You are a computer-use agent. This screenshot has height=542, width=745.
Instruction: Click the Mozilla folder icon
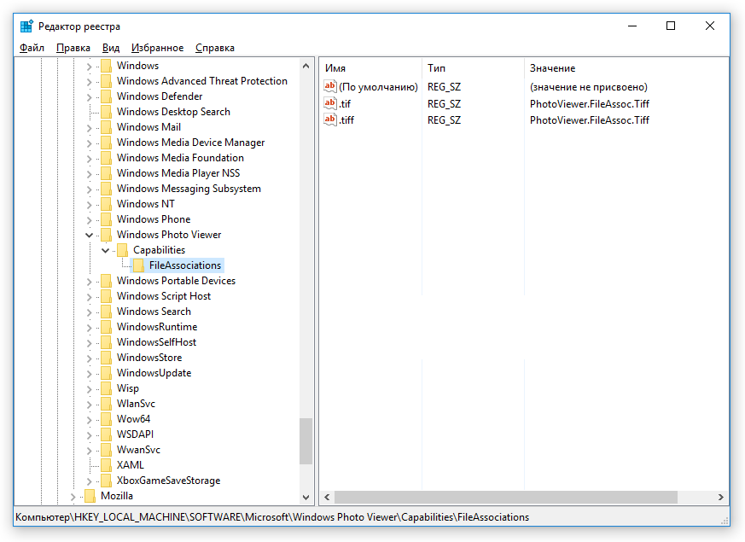coord(90,496)
